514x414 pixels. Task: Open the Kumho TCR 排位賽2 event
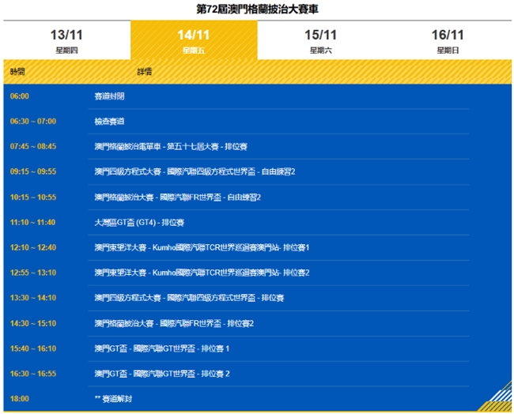202,273
